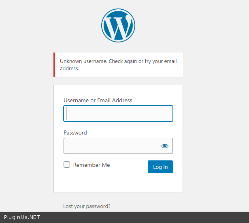The height and width of the screenshot is (223, 249).
Task: Show password using the eye icon
Action: tap(165, 146)
